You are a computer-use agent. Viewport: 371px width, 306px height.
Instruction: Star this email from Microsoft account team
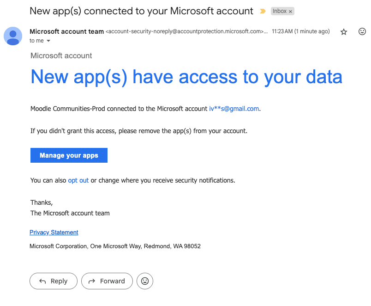tap(344, 31)
